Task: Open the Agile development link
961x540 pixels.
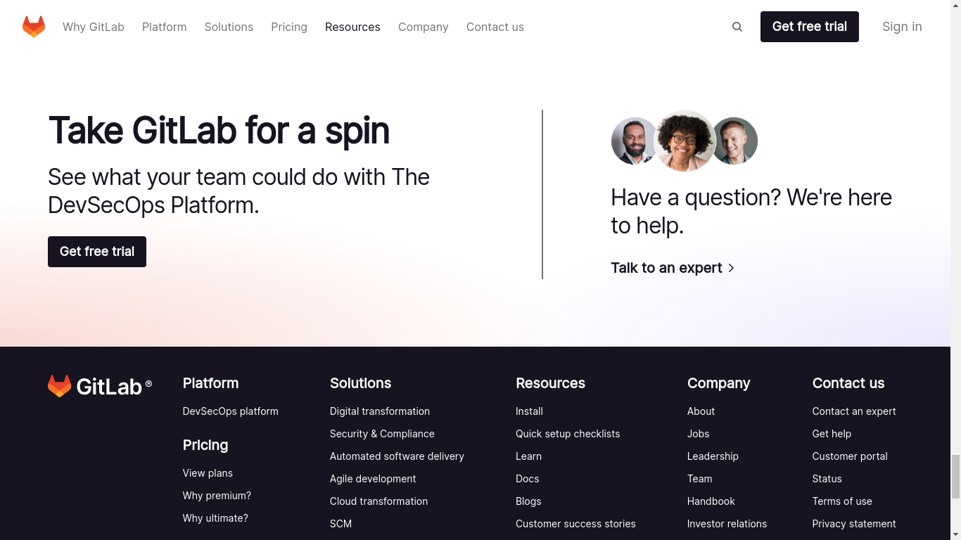Action: 373,479
